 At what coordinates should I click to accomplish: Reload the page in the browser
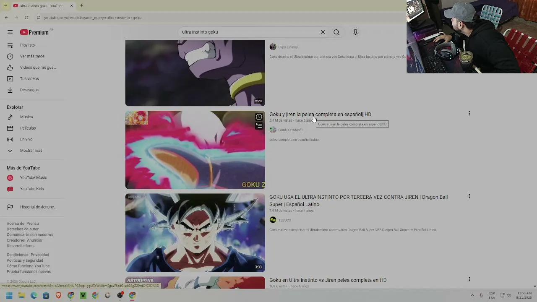tap(26, 18)
